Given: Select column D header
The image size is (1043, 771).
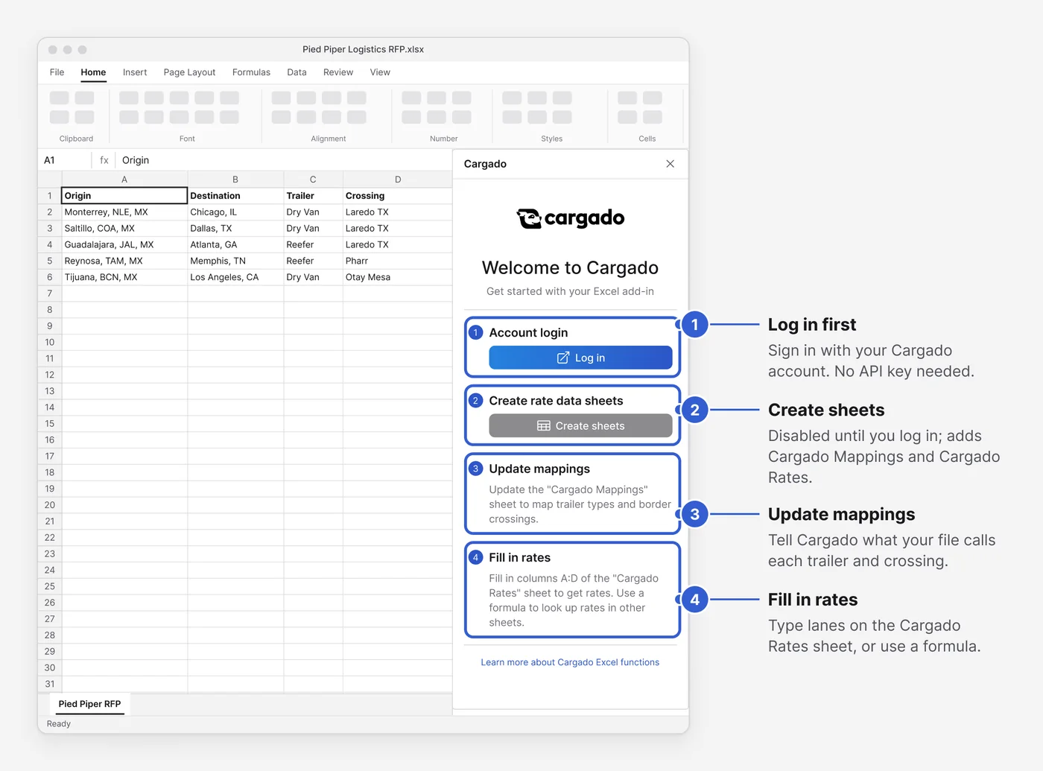Looking at the screenshot, I should click(398, 180).
